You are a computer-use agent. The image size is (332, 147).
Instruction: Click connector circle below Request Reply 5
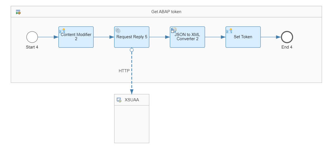(132, 50)
